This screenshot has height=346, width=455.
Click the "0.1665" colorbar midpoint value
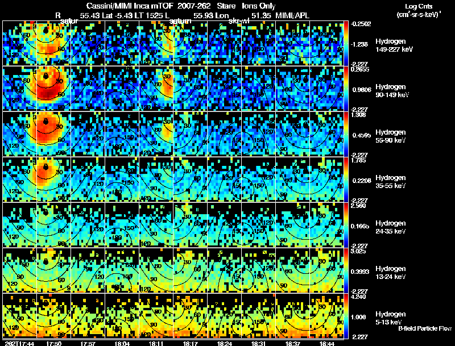(x=360, y=226)
